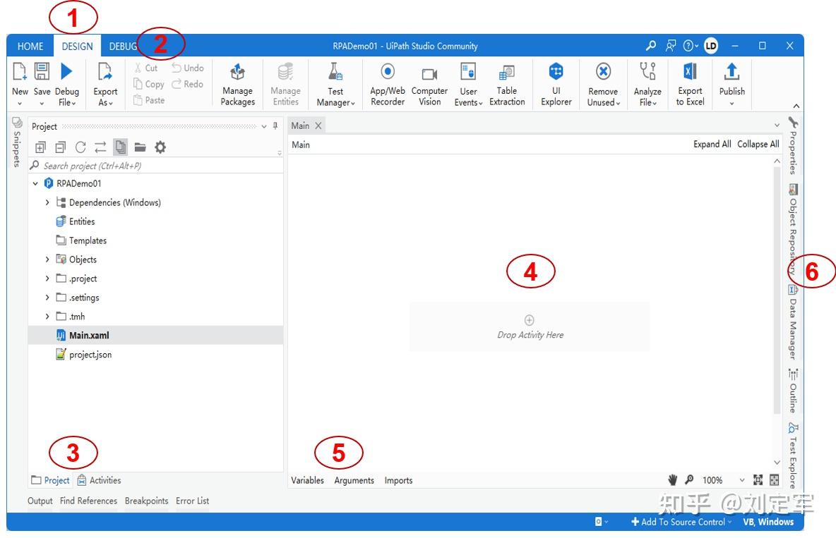Open the Error List panel
This screenshot has height=538, width=836.
193,501
